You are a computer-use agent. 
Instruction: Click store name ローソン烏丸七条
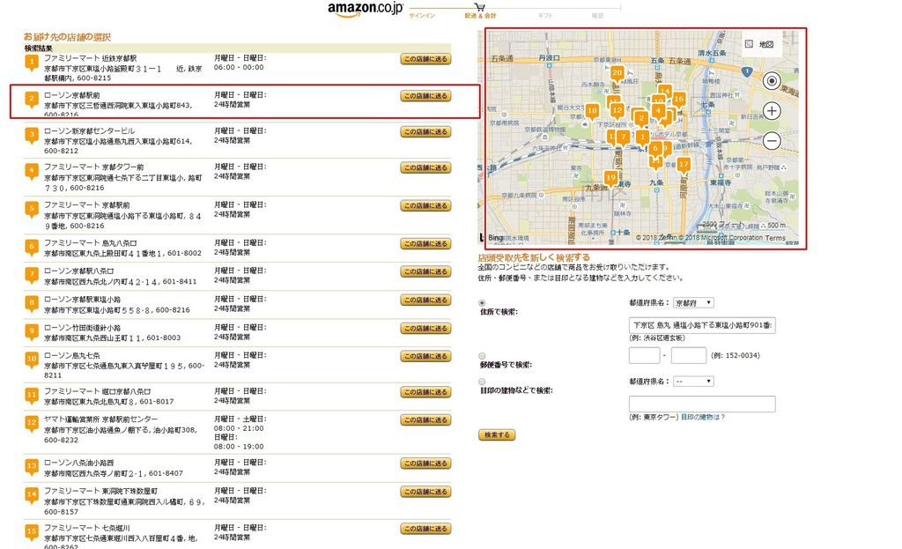point(72,356)
